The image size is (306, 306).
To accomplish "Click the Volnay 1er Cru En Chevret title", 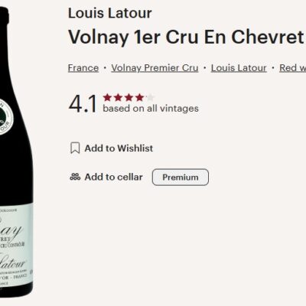I will pos(187,37).
